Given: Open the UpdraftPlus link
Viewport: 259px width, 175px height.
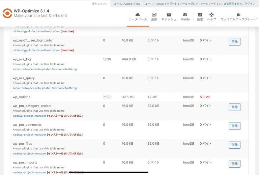Looking at the screenshot, I should click(x=132, y=4).
